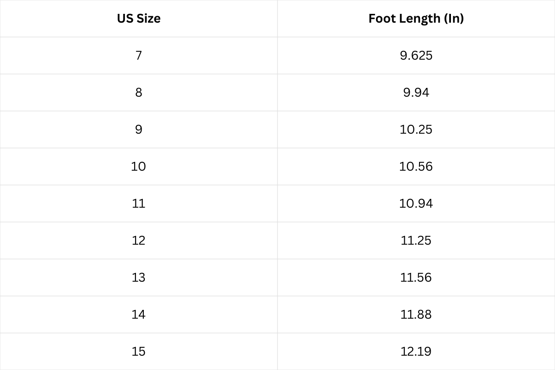Image resolution: width=555 pixels, height=370 pixels.
Task: Select the US size 9 cell
Action: coord(139,129)
